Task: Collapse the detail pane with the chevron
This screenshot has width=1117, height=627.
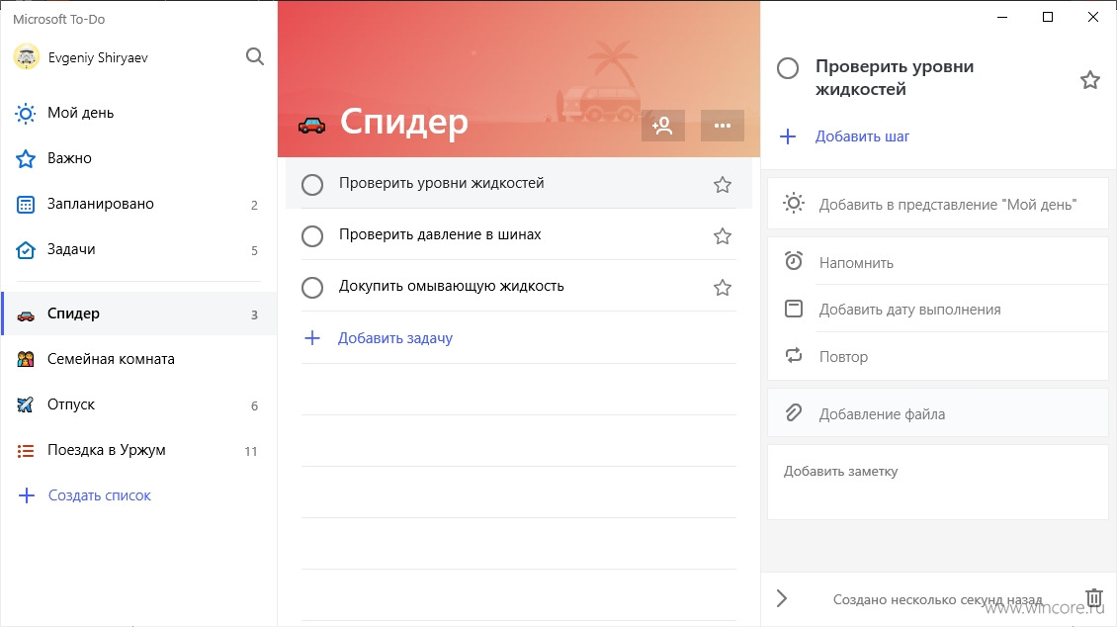Action: 782,598
